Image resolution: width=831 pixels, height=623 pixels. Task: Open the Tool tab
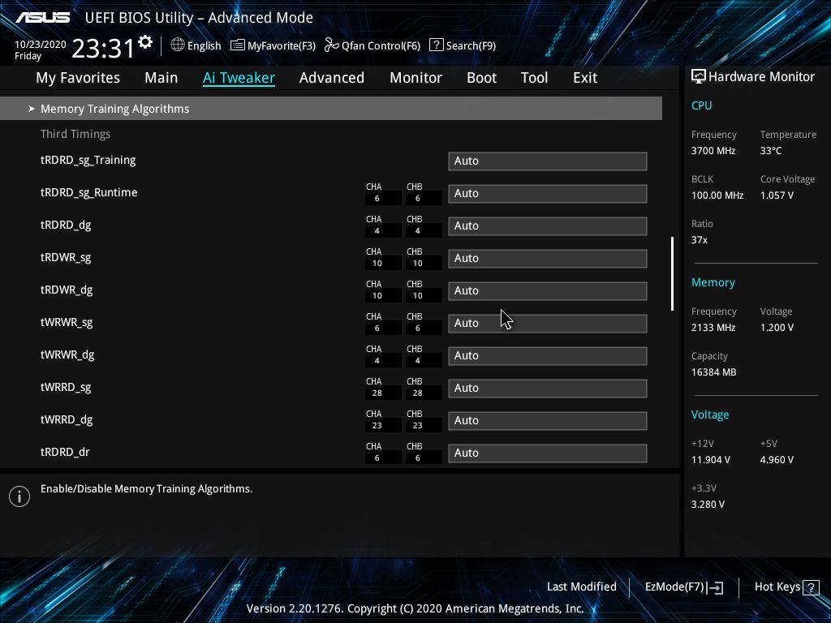coord(534,78)
